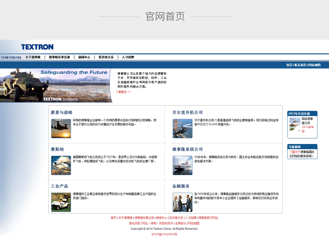Open the 金融服务 heading
Image resolution: width=329 pixels, height=236 pixels.
(x=181, y=186)
